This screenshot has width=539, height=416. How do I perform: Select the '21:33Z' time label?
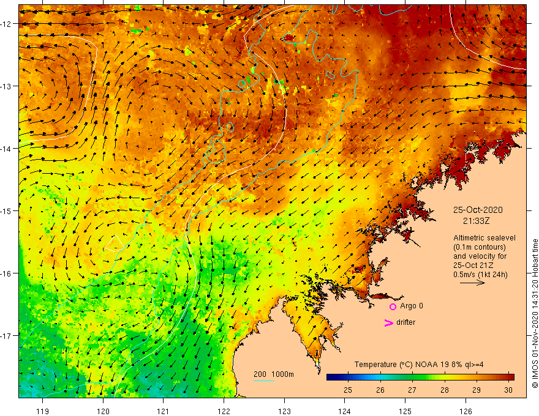(x=476, y=221)
